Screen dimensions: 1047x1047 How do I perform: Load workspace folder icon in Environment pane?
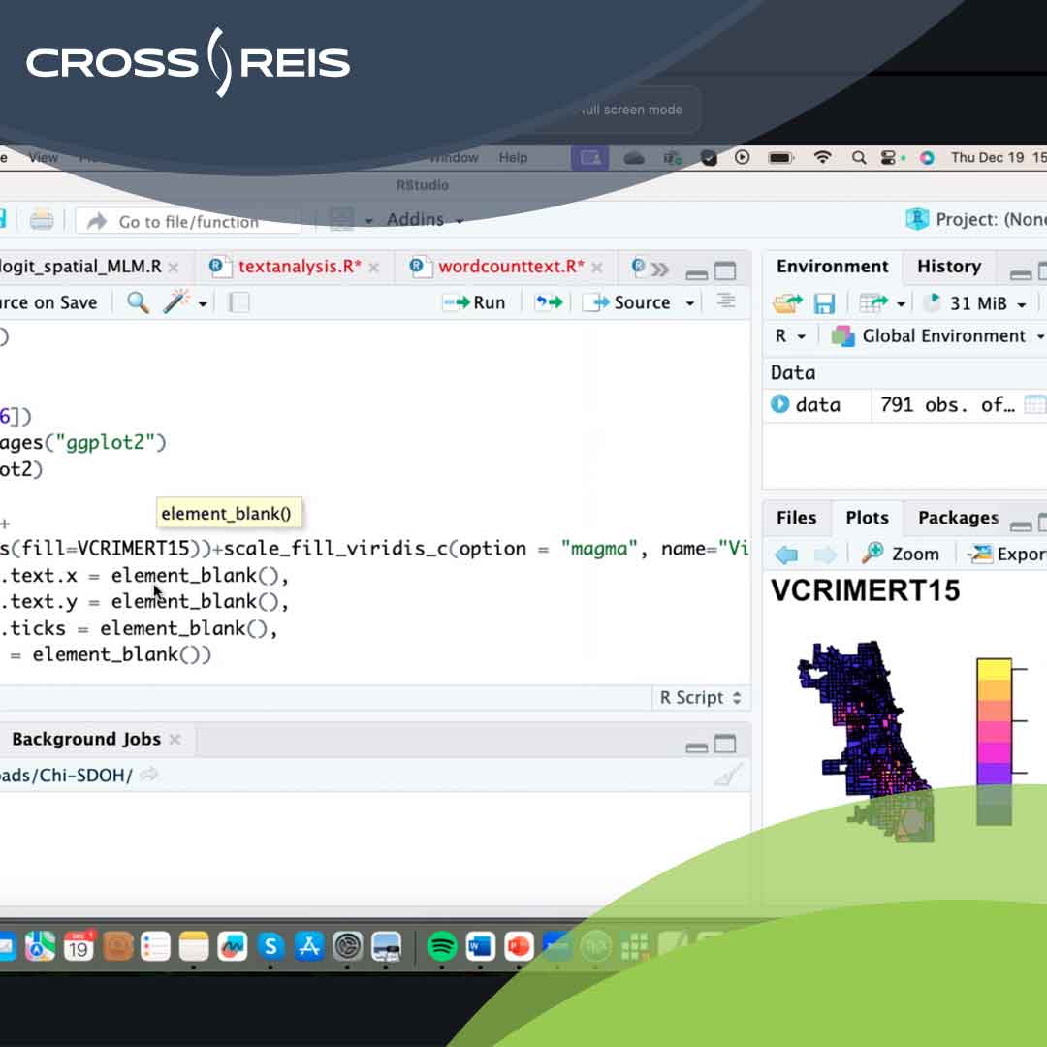point(788,303)
